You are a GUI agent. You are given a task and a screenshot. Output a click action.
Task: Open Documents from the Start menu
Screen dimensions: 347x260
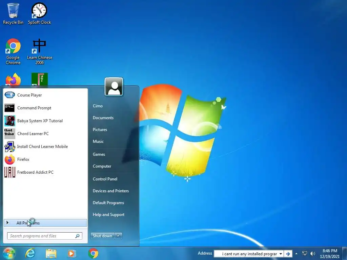(x=103, y=118)
